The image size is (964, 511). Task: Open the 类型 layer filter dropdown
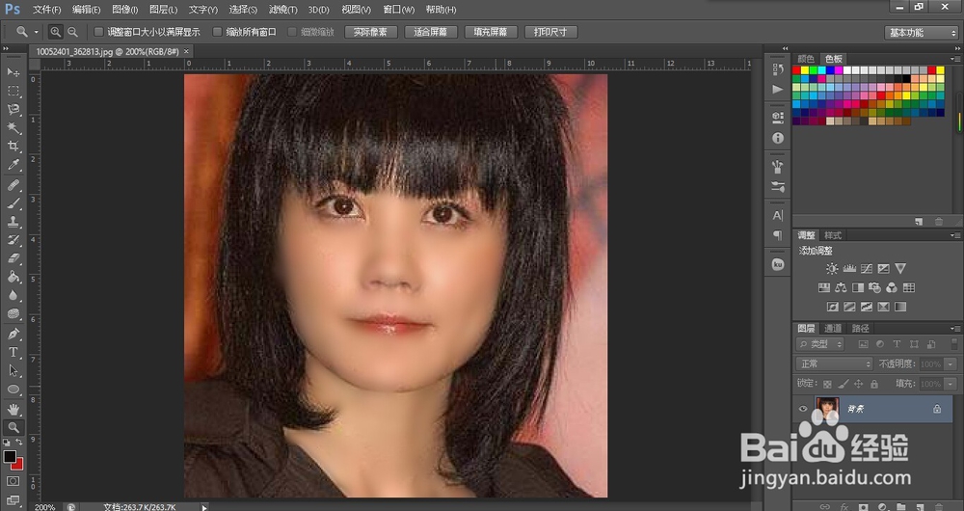pos(820,344)
